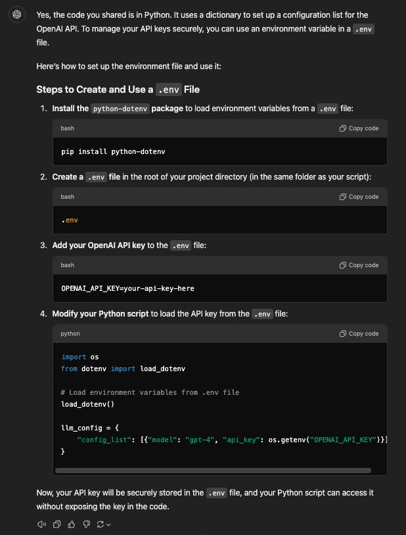Viewport: 406px width, 535px height.
Task: Copy the whole response using copy icon
Action: pos(56,524)
